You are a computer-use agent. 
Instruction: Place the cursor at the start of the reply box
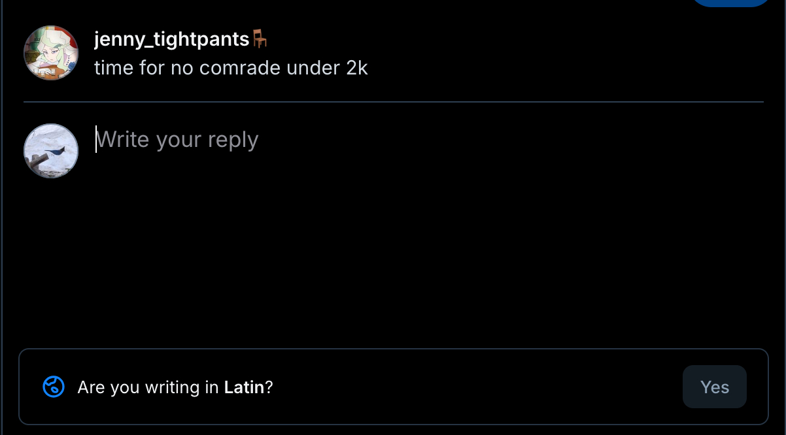pyautogui.click(x=97, y=140)
